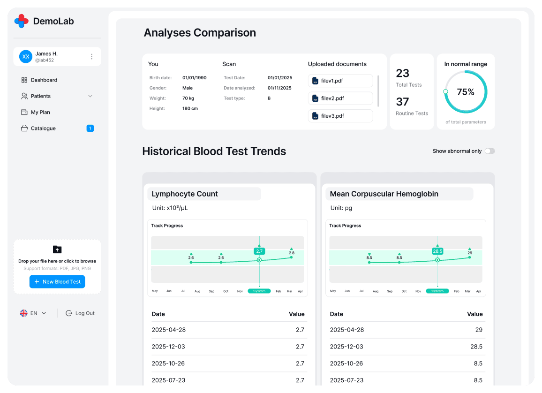Click the Historical Blood Test Trends heading
This screenshot has height=393, width=542.
tap(214, 151)
